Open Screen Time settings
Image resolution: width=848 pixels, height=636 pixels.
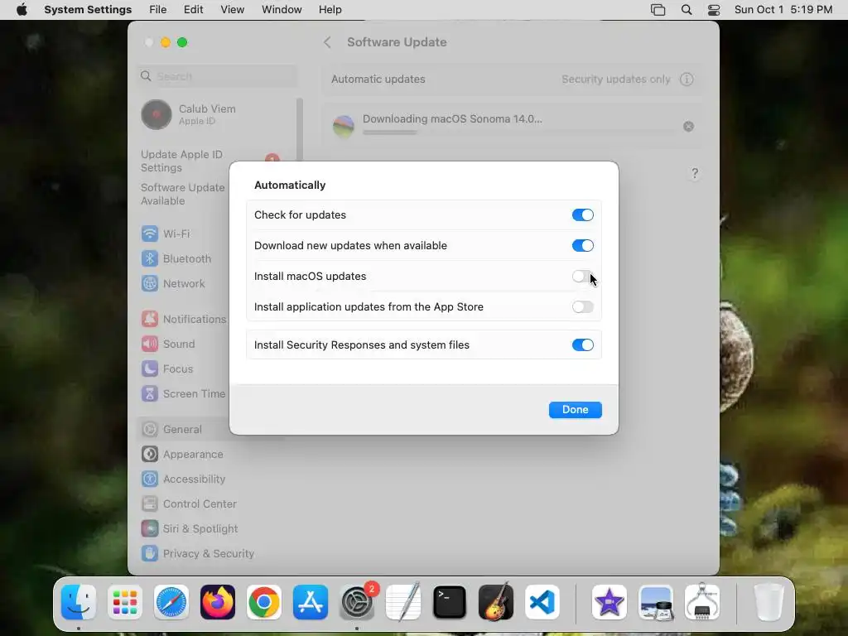(x=183, y=393)
